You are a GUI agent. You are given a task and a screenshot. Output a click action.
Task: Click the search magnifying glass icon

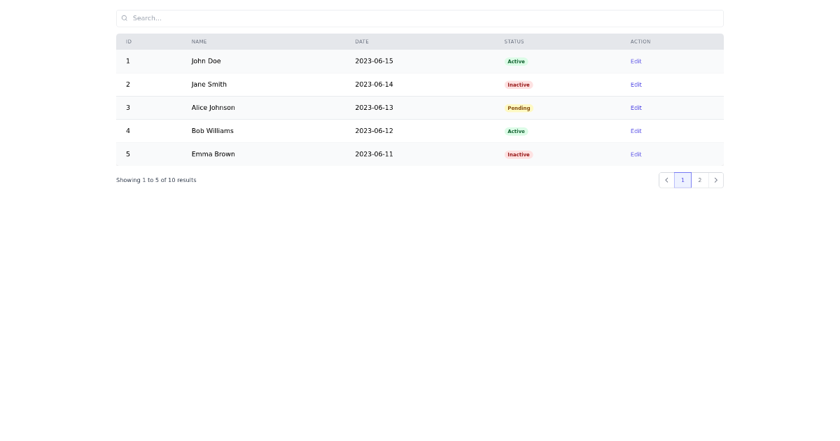pyautogui.click(x=125, y=17)
